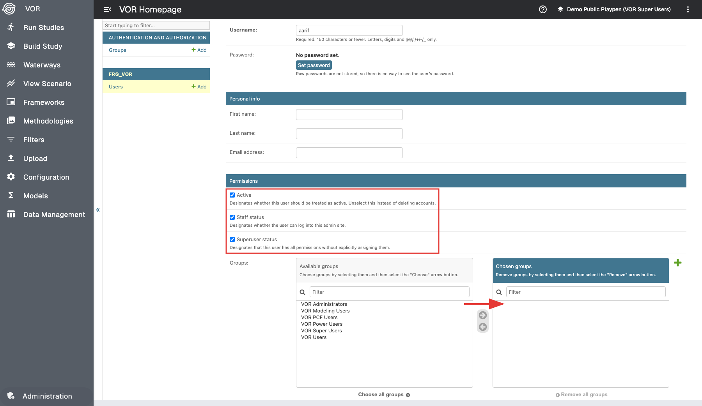Viewport: 702px width, 406px height.
Task: Click the Choose right-arrow button
Action: pos(482,315)
